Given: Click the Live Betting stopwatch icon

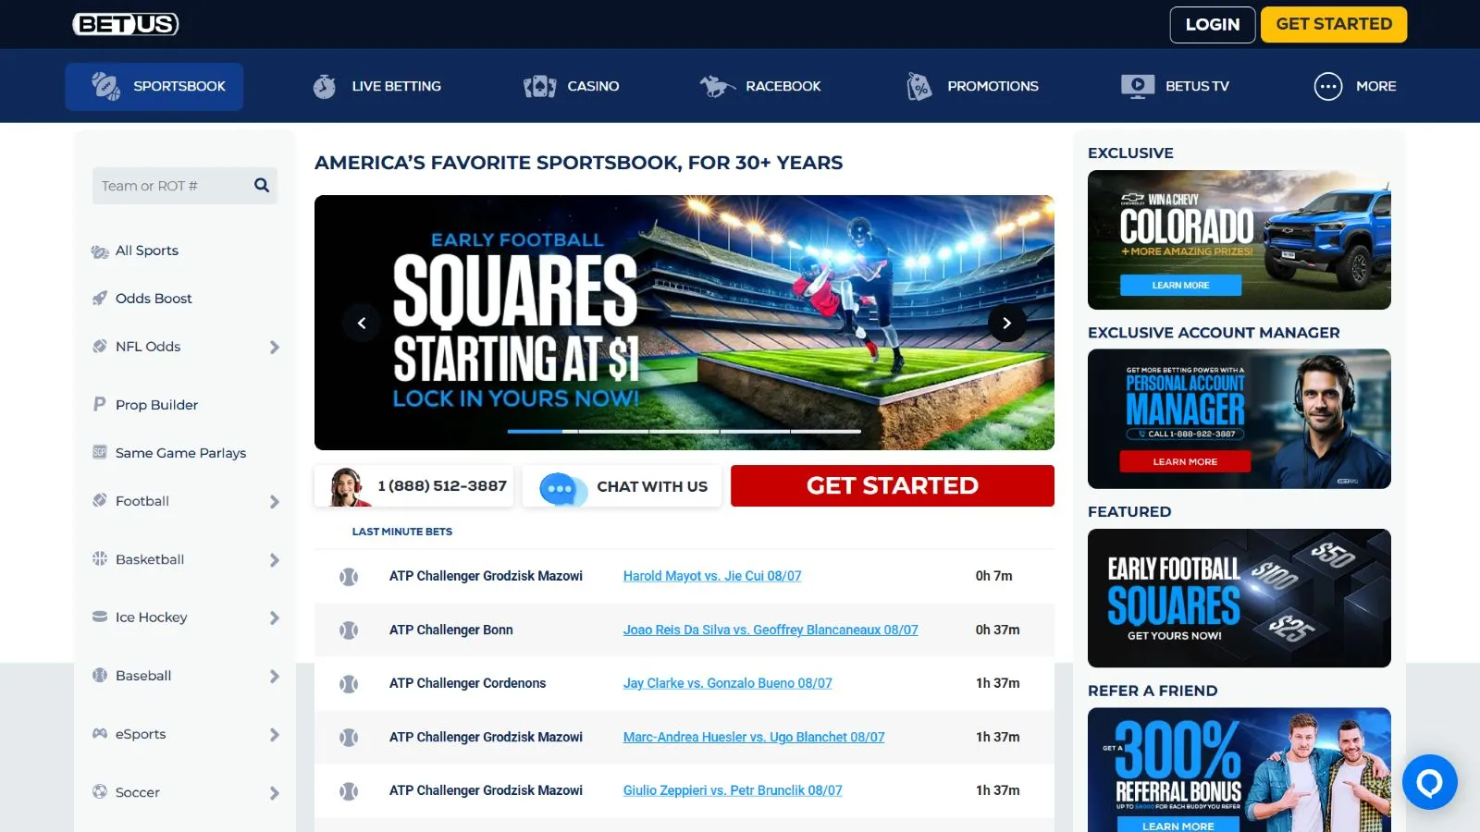Looking at the screenshot, I should pyautogui.click(x=325, y=86).
